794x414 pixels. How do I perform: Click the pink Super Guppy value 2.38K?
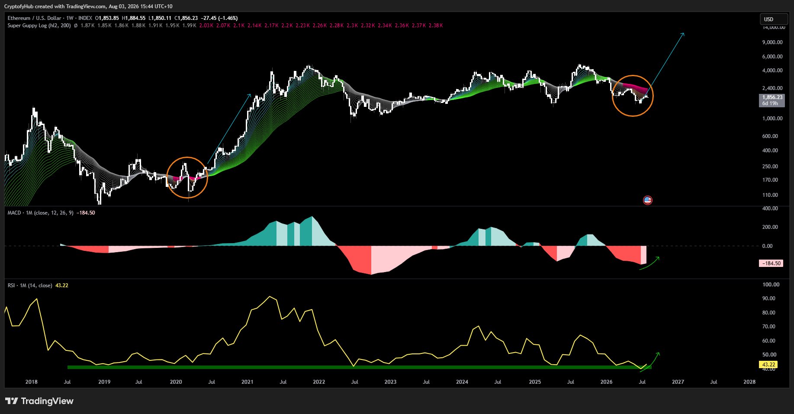tap(436, 26)
